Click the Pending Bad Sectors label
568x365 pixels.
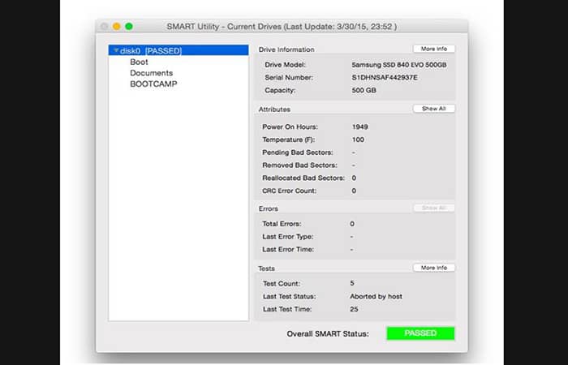tap(298, 152)
